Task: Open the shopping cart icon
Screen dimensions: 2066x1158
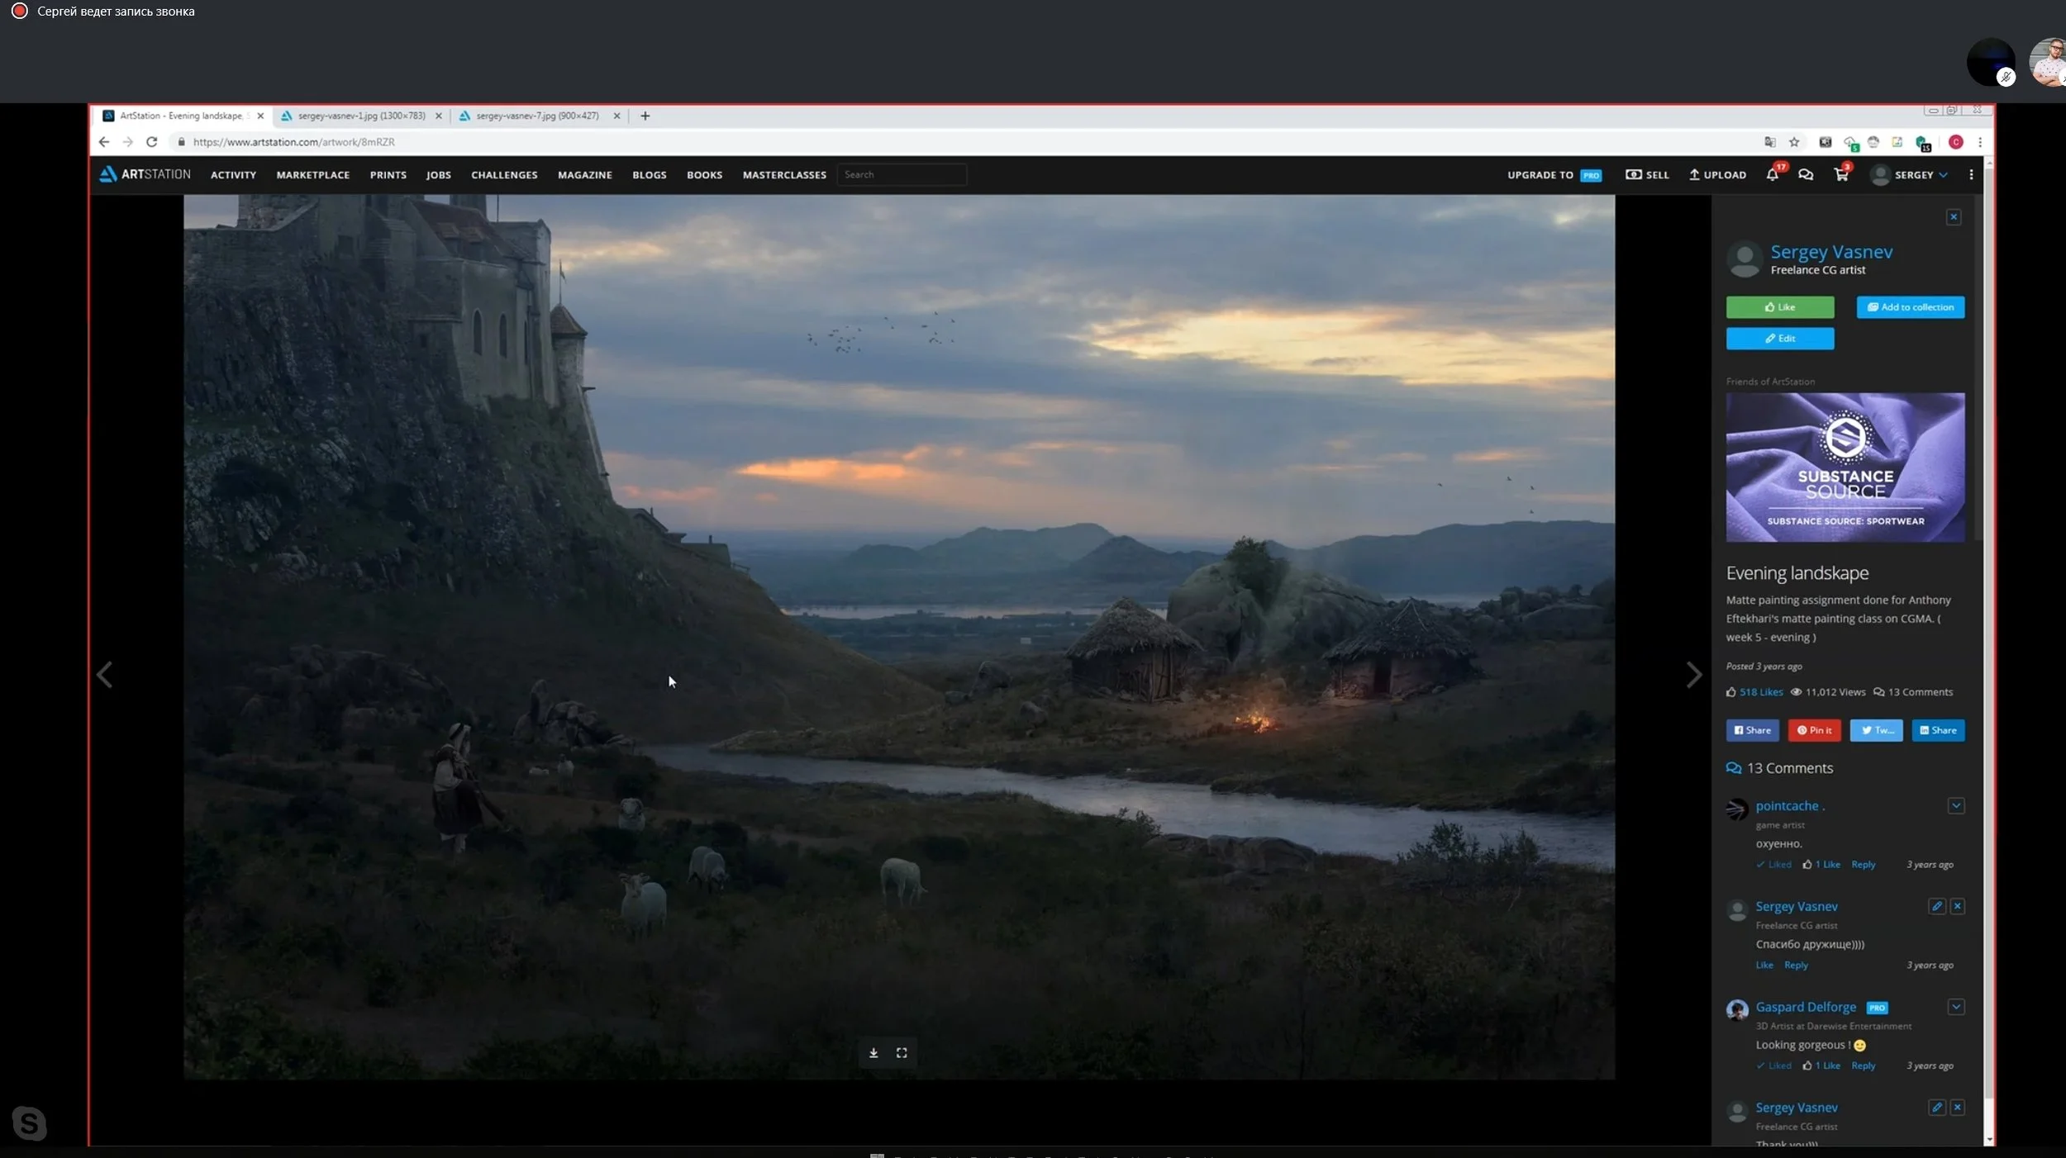Action: click(1841, 174)
